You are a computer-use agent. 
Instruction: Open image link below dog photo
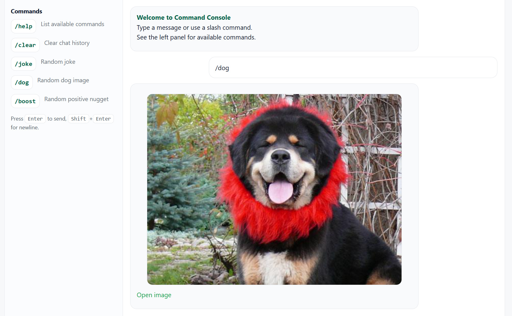pyautogui.click(x=154, y=295)
